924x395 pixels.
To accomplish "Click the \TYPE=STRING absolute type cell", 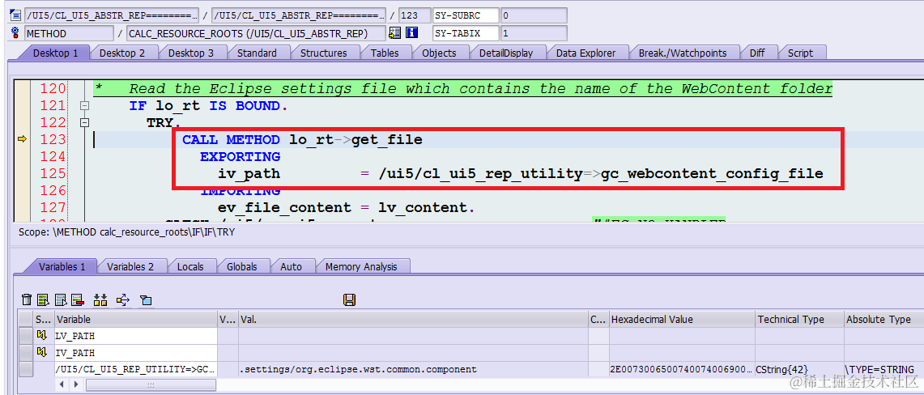I will click(x=883, y=369).
